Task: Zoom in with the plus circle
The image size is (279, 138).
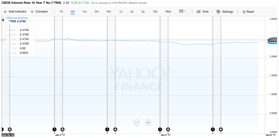Action: [x=148, y=122]
